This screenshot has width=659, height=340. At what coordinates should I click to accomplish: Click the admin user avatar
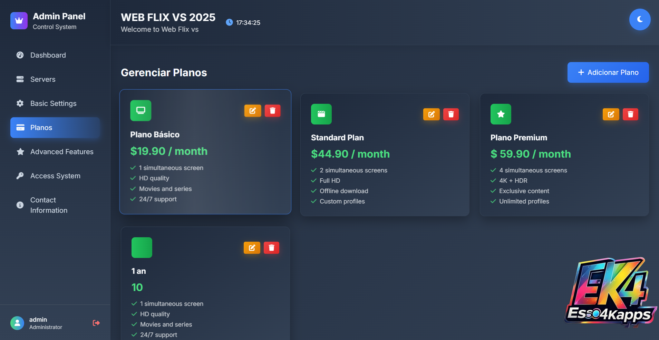[x=17, y=323]
